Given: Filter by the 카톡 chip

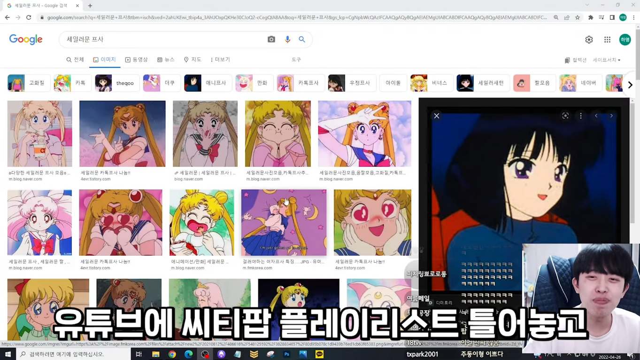Looking at the screenshot, I should click(72, 83).
